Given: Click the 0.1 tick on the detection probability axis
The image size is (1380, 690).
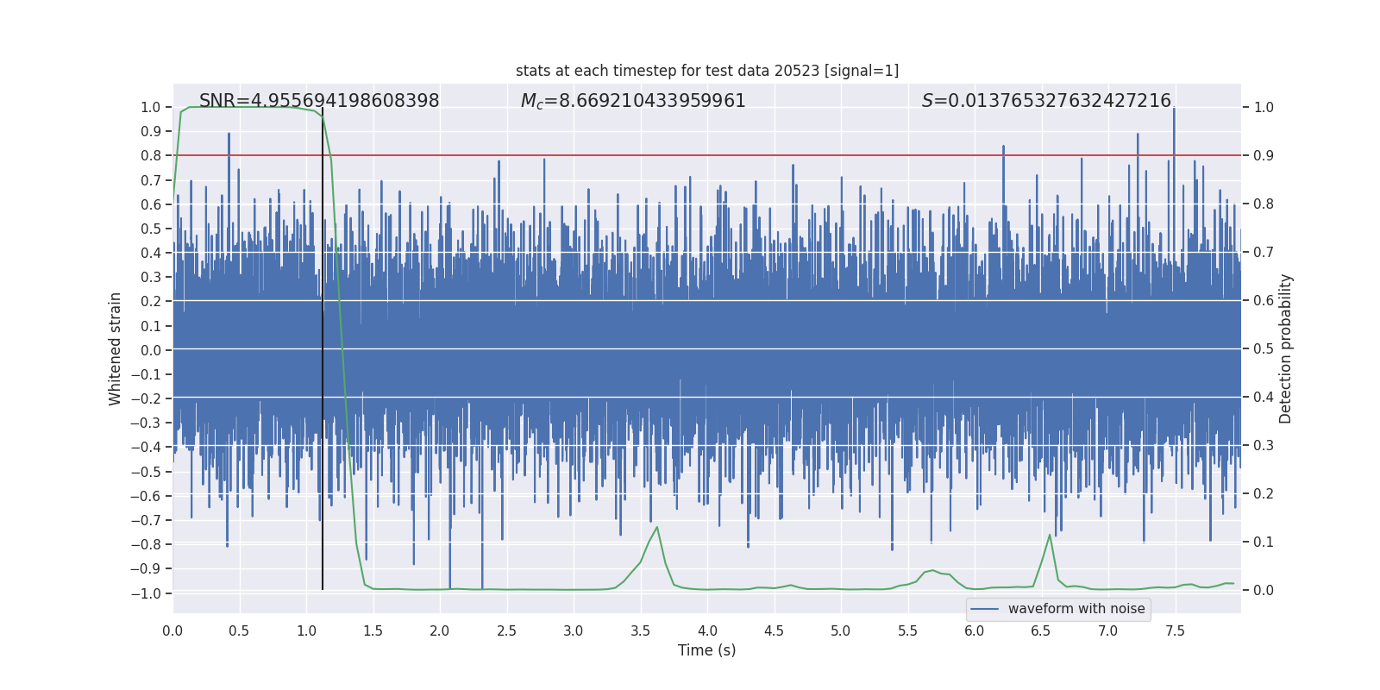Looking at the screenshot, I should (1264, 543).
